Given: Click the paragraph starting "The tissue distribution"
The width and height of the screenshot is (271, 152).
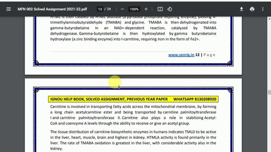Looking at the screenshot, I should click(133, 140).
